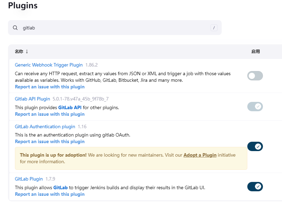Image resolution: width=282 pixels, height=210 pixels.
Task: Click the search magnifier icon
Action: point(15,28)
